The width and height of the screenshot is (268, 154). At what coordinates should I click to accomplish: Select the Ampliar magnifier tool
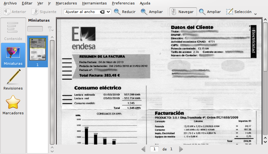[x=210, y=12]
